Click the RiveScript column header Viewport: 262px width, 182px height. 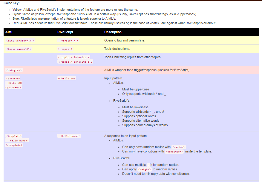[x=65, y=32]
